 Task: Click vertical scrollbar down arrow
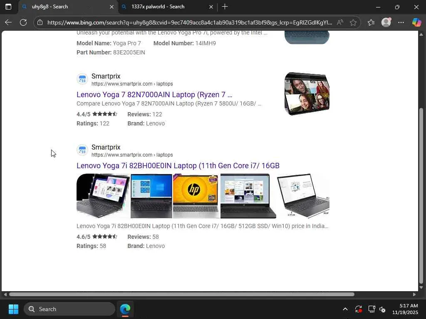(x=421, y=287)
